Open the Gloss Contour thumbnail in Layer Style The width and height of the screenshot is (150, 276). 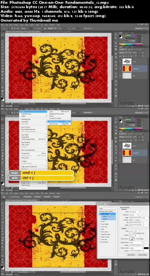tap(132, 239)
